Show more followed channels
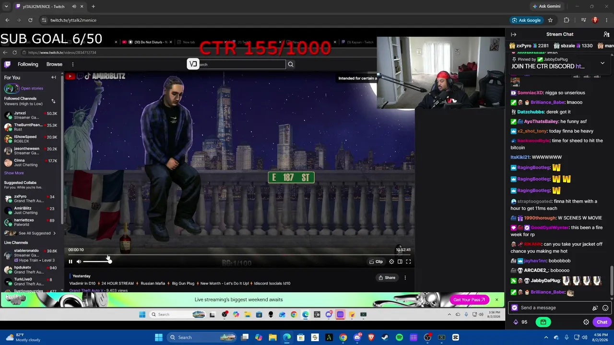This screenshot has height=345, width=614. coord(14,173)
